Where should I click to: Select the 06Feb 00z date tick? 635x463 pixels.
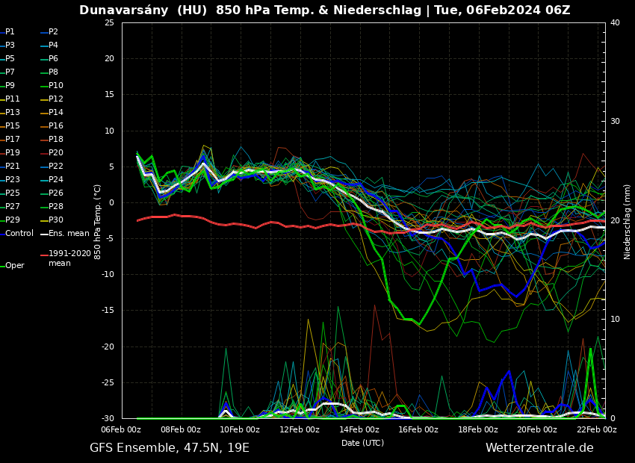121,430
